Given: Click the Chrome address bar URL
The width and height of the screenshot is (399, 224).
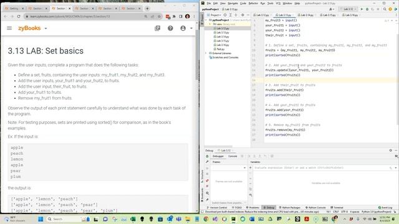Looking at the screenshot, I should pos(70,17).
